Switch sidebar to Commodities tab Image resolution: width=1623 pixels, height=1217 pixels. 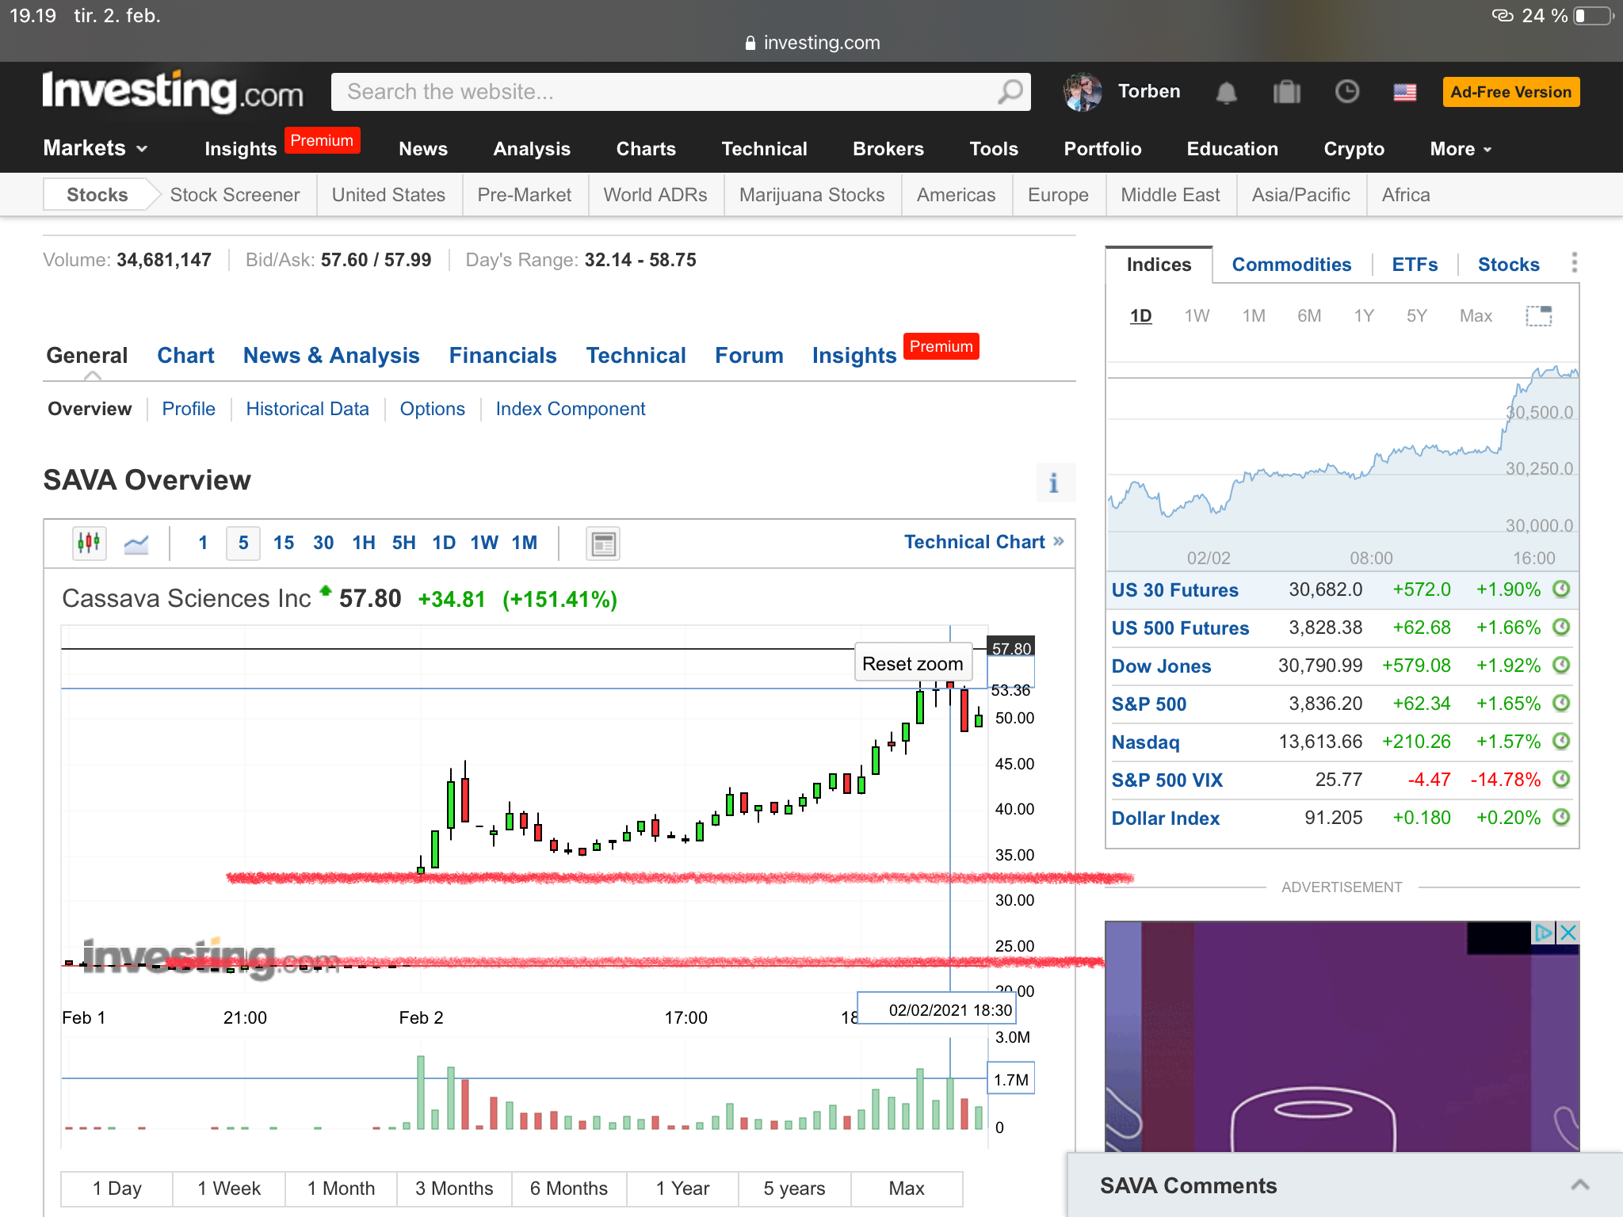pyautogui.click(x=1291, y=265)
